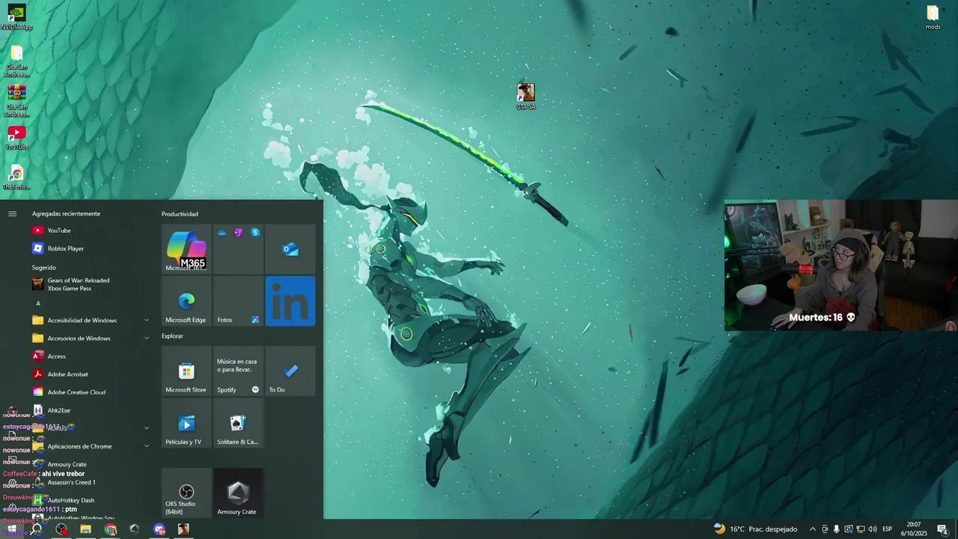Launch the Microsoft Edge tile

tap(186, 301)
